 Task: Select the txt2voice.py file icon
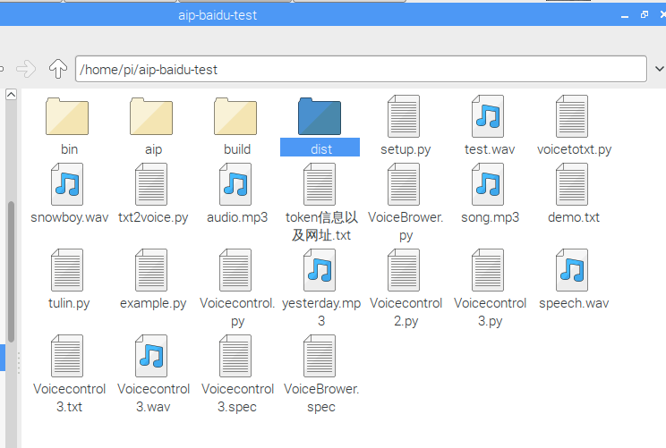151,184
